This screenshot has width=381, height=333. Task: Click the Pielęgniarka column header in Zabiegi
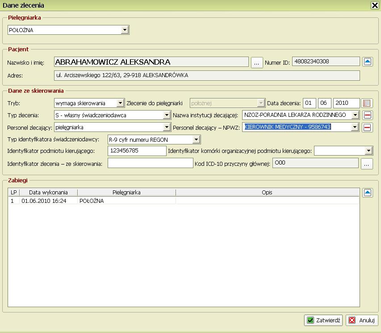126,192
